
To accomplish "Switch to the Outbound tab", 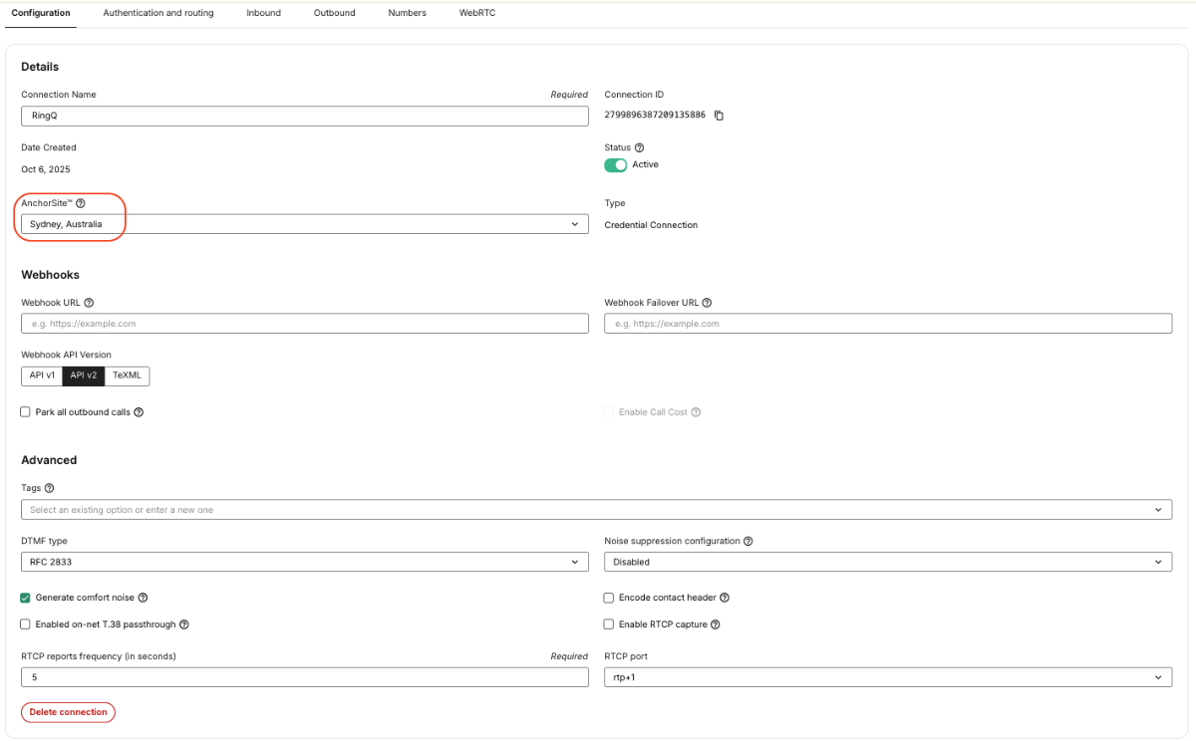I will [x=334, y=13].
